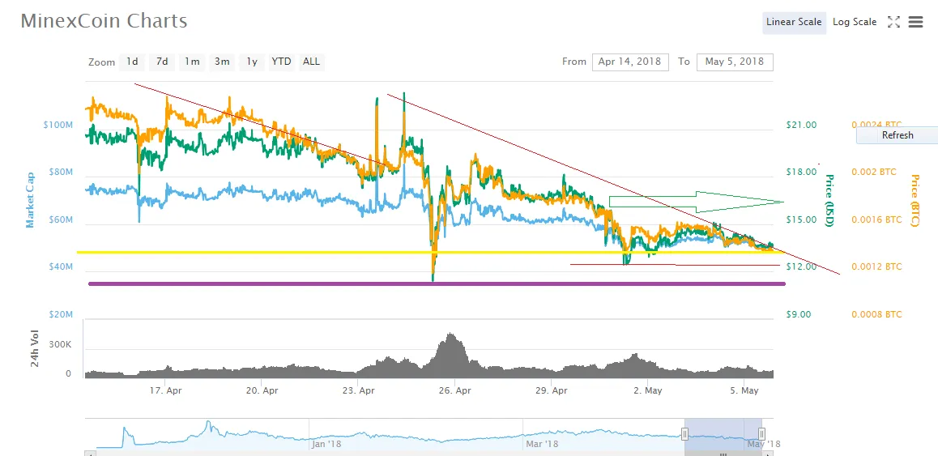The width and height of the screenshot is (938, 456).
Task: Click the 0.0008 BTC axis label
Action: pos(876,314)
